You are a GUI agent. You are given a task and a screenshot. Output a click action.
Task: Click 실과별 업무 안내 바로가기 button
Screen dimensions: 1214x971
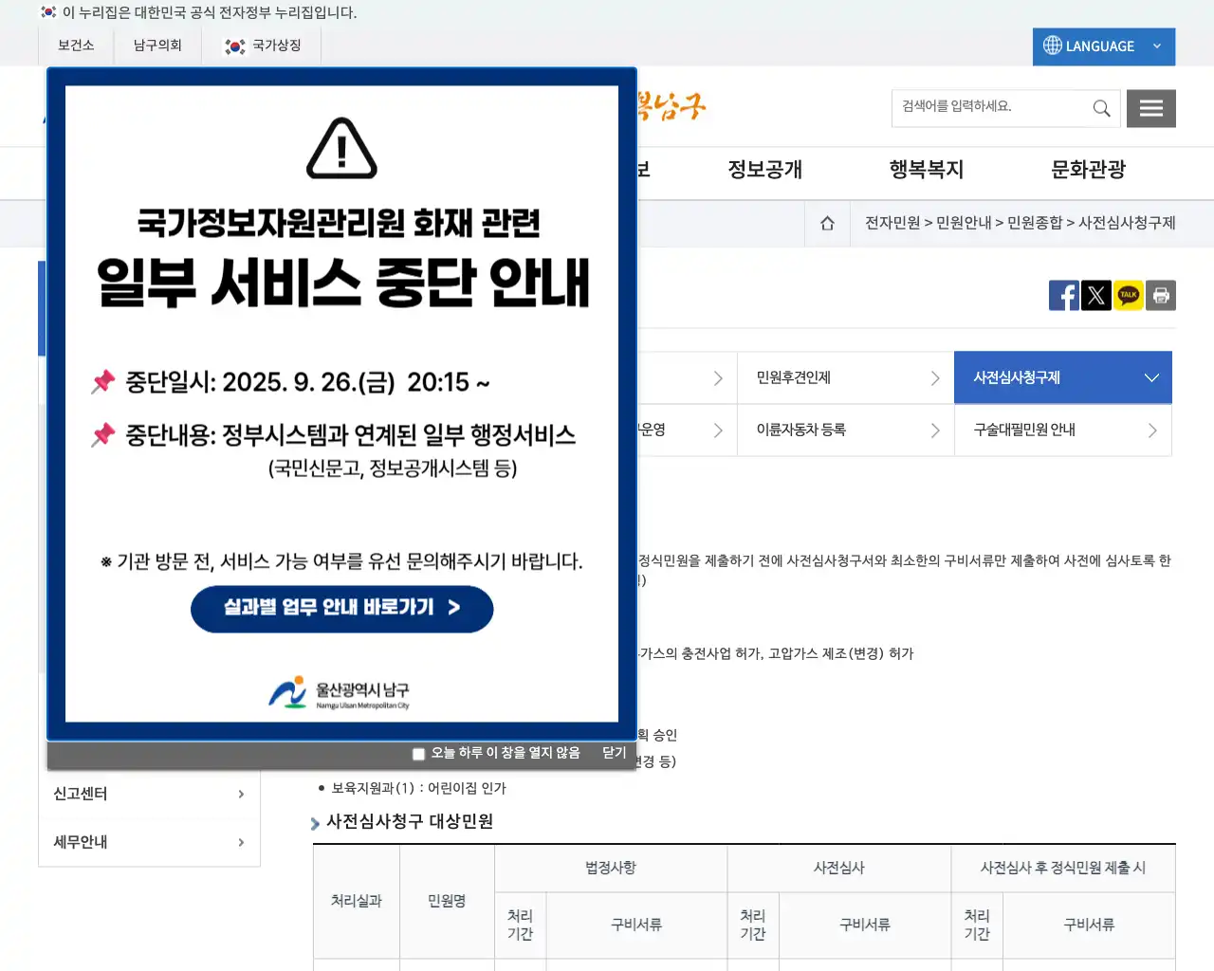(342, 609)
